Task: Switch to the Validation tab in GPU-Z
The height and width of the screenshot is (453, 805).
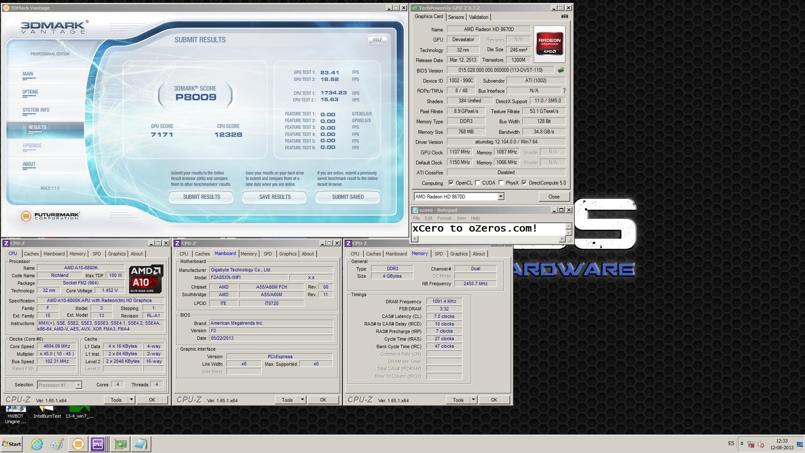Action: pyautogui.click(x=478, y=17)
